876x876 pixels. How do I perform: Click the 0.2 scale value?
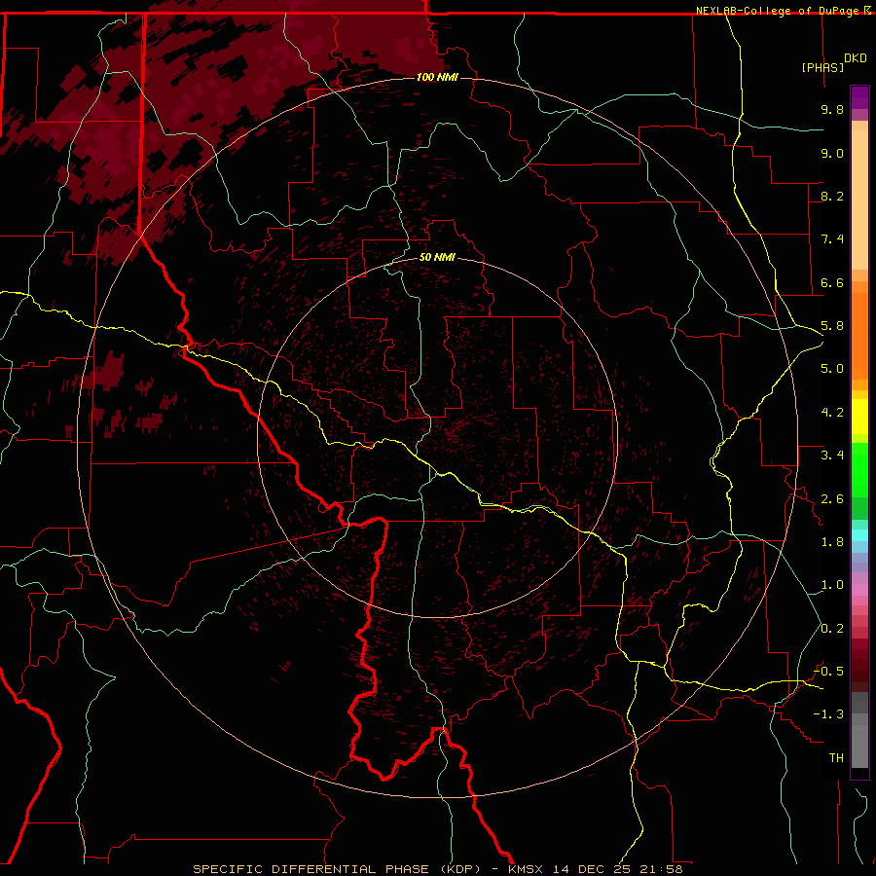832,629
